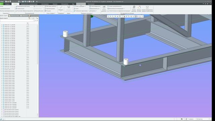Click the Find icon in bottom status bar

click(x=182, y=119)
